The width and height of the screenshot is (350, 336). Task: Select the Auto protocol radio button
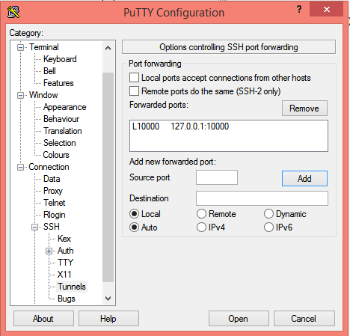134,227
